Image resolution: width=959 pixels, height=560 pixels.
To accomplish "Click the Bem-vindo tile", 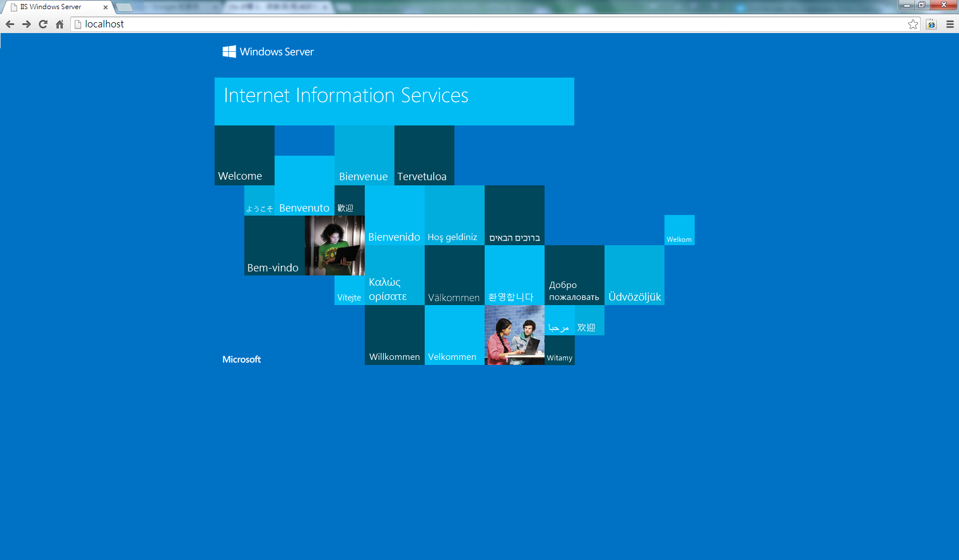I will (x=274, y=245).
